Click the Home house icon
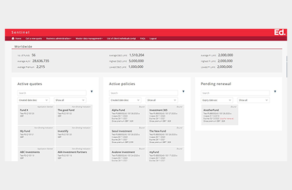The image size is (292, 190). (x=13, y=38)
